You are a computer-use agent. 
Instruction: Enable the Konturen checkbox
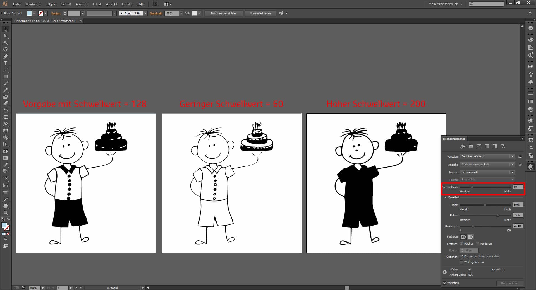(x=478, y=244)
